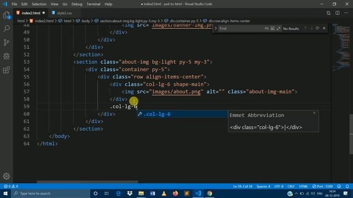The height and width of the screenshot is (198, 353).
Task: Open the View menu
Action: 54,4
